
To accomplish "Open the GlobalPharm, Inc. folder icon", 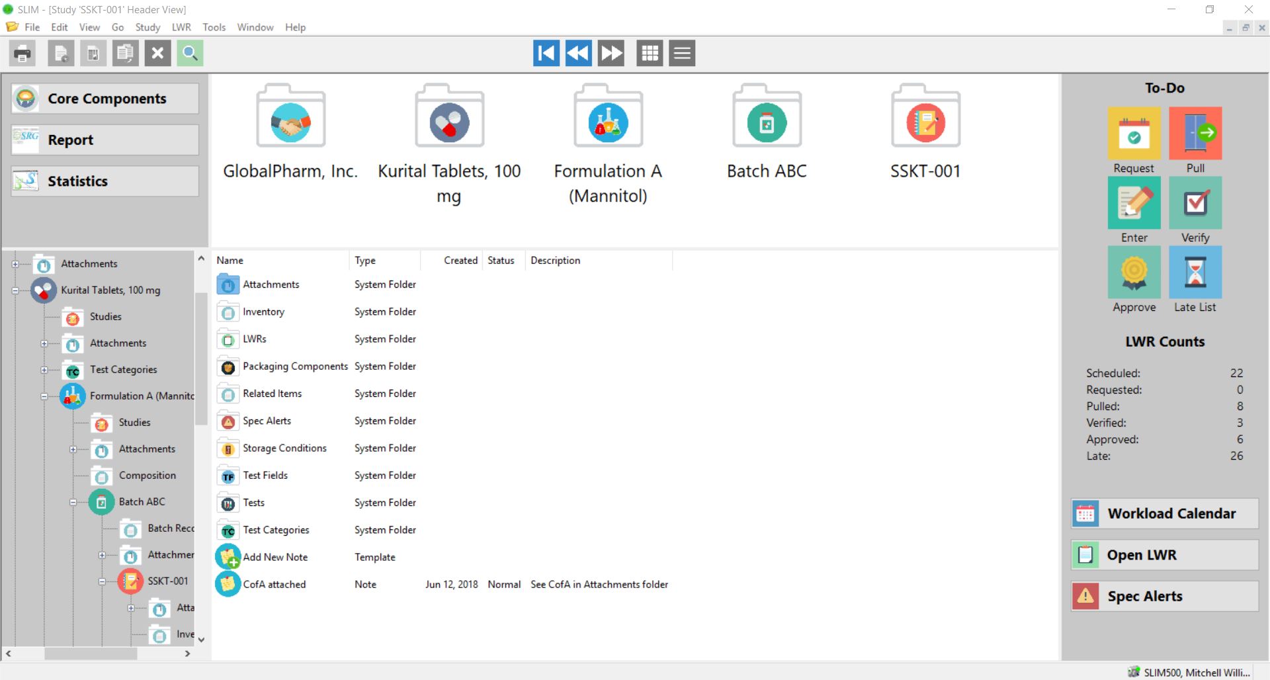I will (x=291, y=116).
